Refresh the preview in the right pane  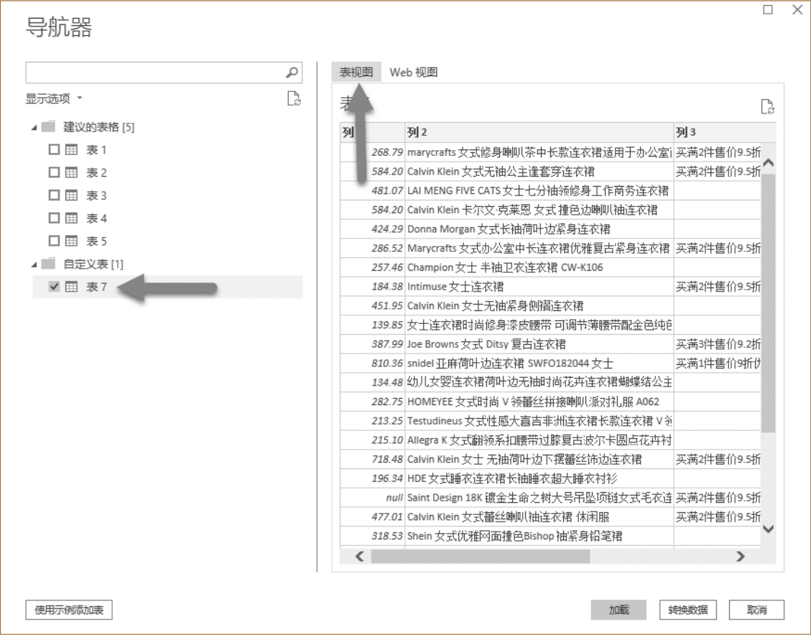point(768,106)
